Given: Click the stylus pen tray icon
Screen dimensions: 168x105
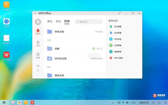Looking at the screenshot, I should (x=113, y=103).
